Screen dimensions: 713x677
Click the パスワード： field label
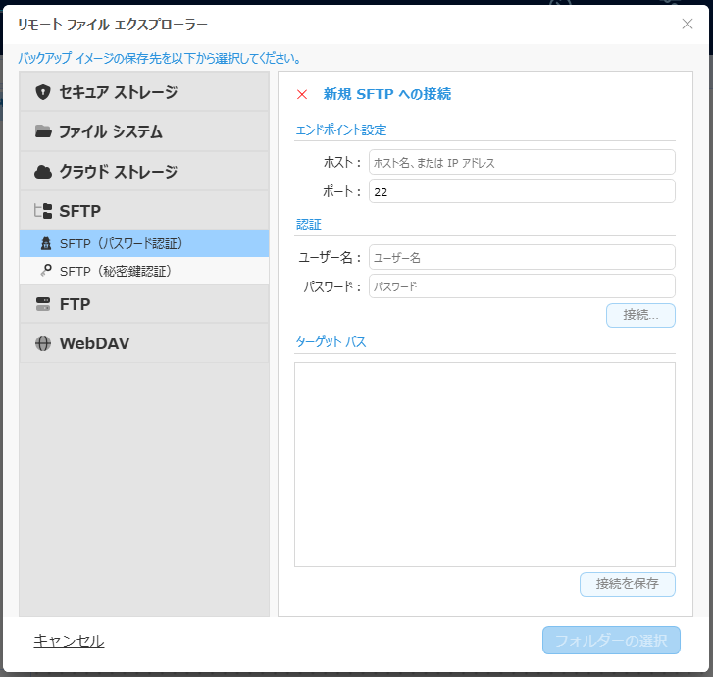point(332,286)
